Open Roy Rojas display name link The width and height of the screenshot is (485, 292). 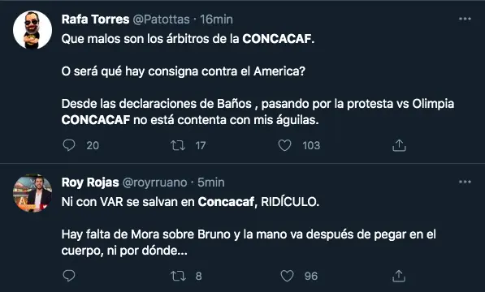(x=90, y=182)
